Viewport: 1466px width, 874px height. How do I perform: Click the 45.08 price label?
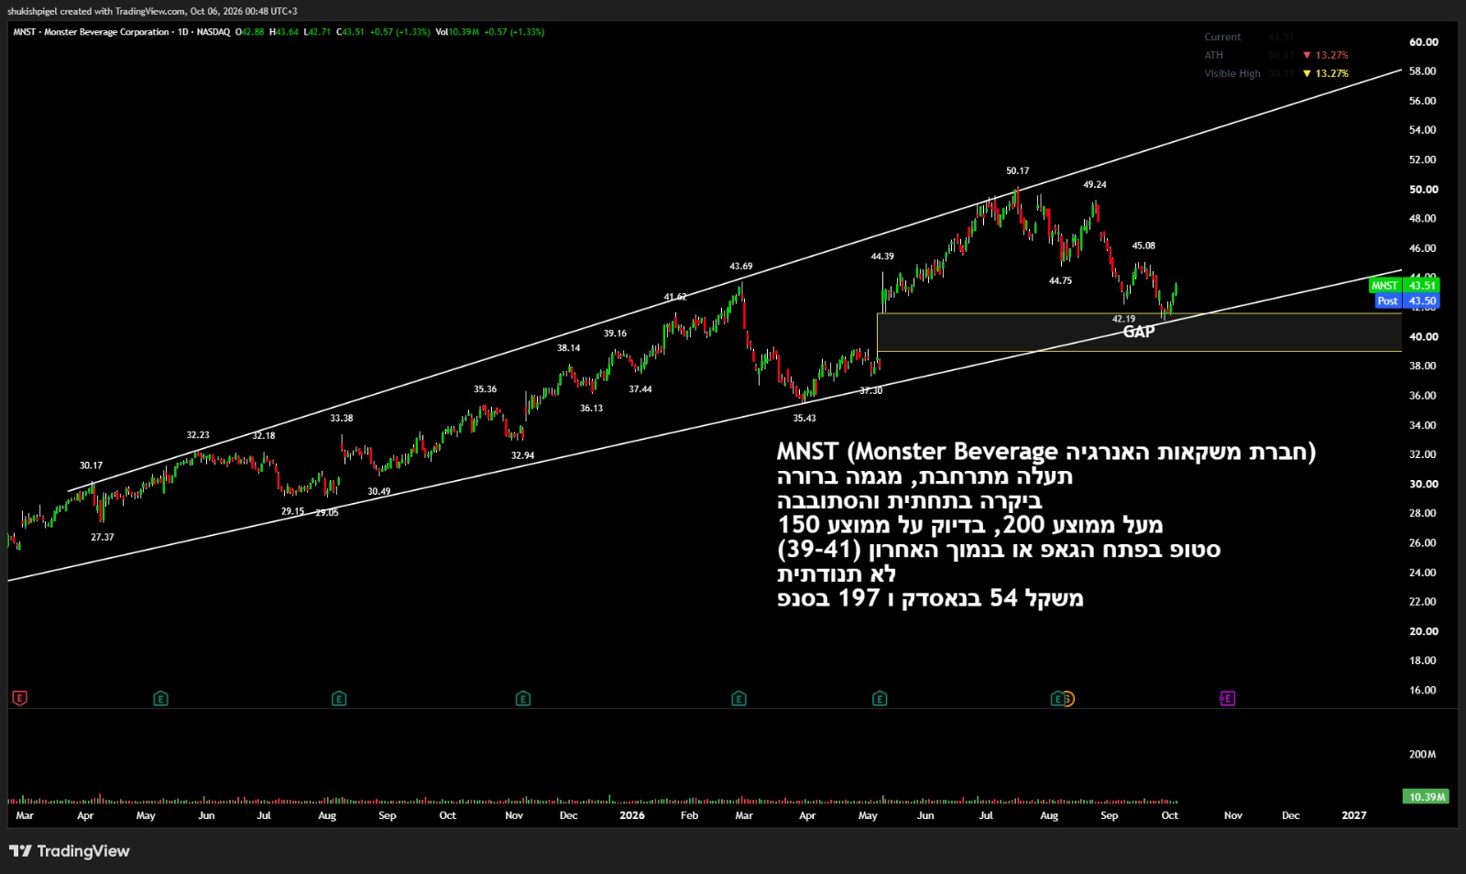tap(1143, 246)
